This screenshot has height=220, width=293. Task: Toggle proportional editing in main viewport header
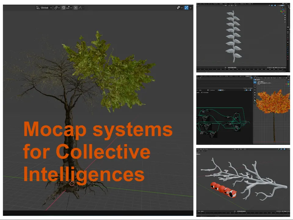pyautogui.click(x=75, y=8)
